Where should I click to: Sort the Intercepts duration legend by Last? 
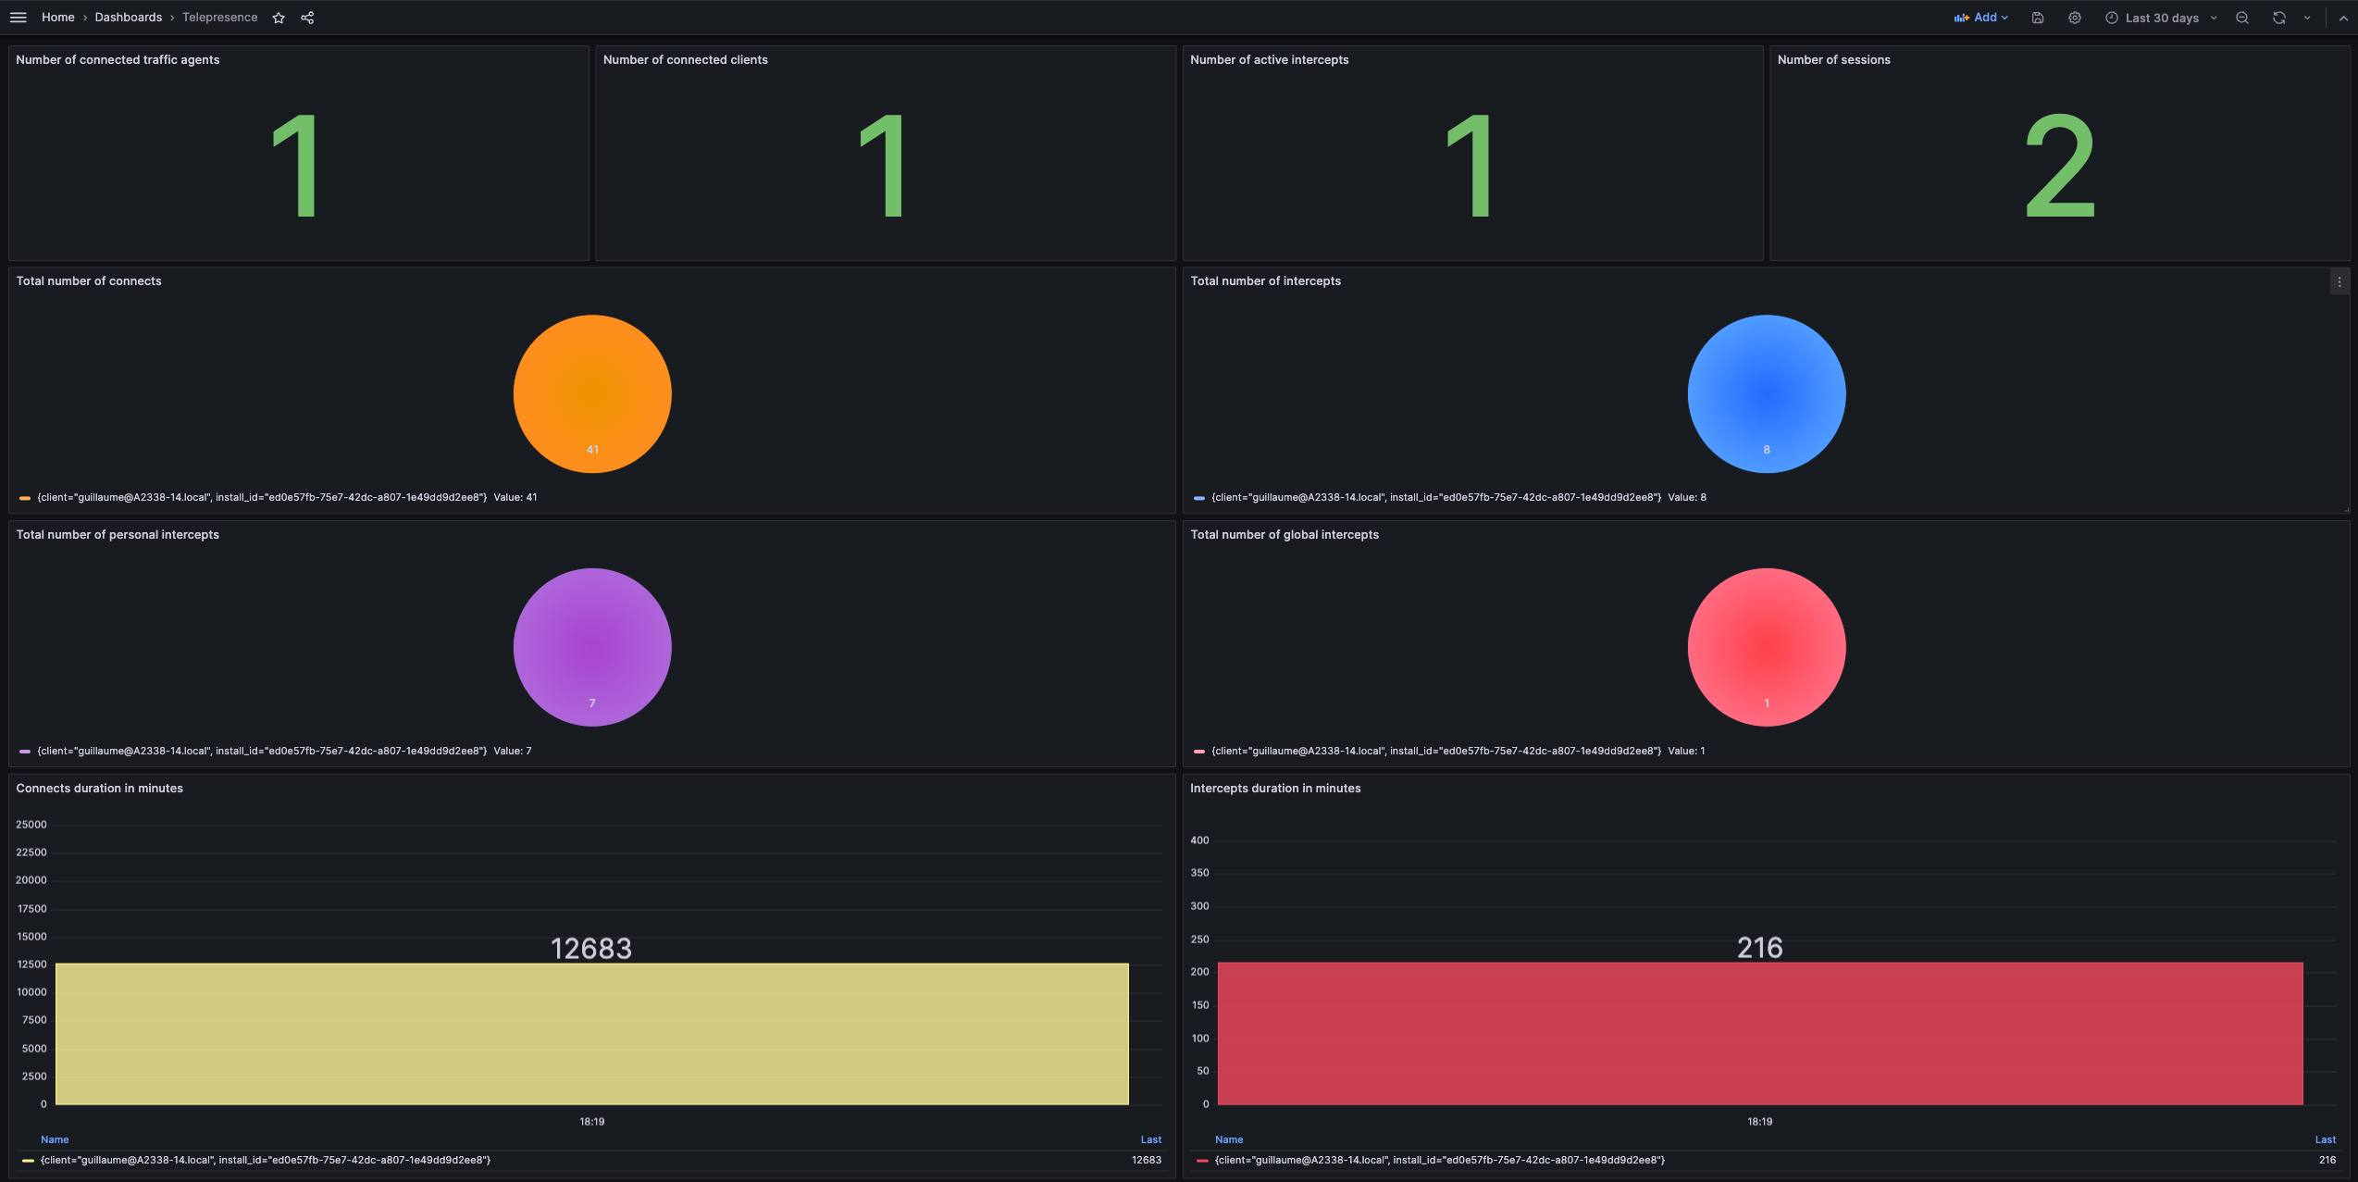pyautogui.click(x=2325, y=1140)
